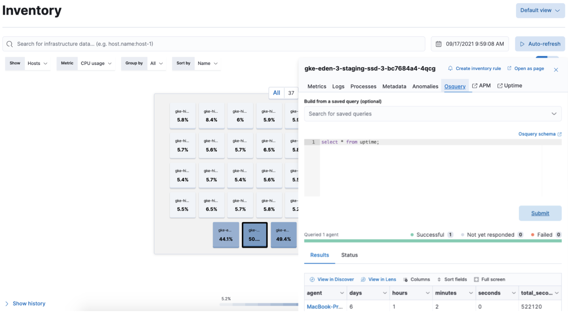The image size is (568, 316).
Task: Open the Metric CPU usage dropdown
Action: [96, 63]
